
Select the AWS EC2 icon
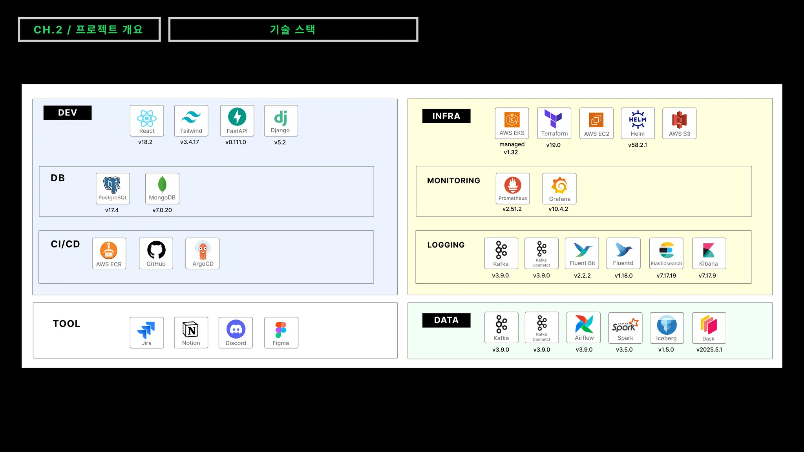click(596, 123)
